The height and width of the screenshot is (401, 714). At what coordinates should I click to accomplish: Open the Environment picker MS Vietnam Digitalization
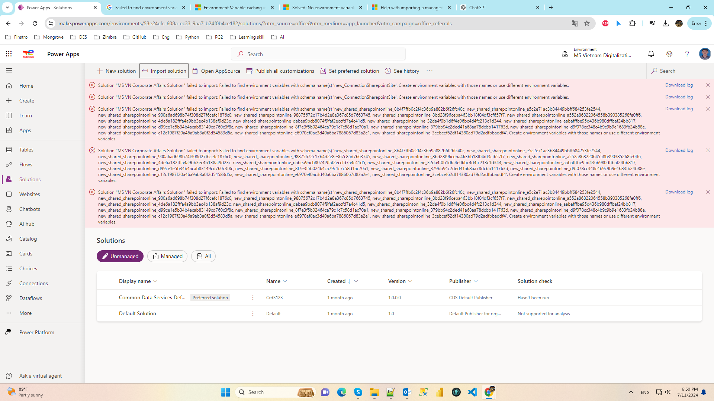(x=597, y=53)
